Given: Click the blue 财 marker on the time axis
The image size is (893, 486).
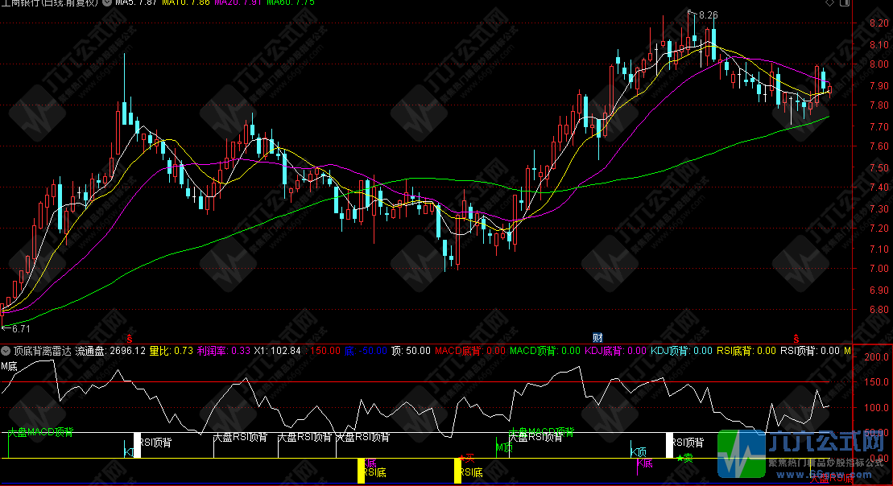Looking at the screenshot, I should click(x=597, y=337).
